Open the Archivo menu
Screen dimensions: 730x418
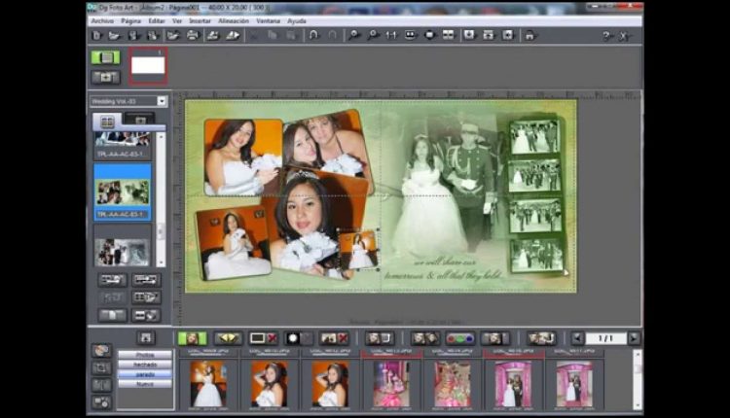(102, 21)
